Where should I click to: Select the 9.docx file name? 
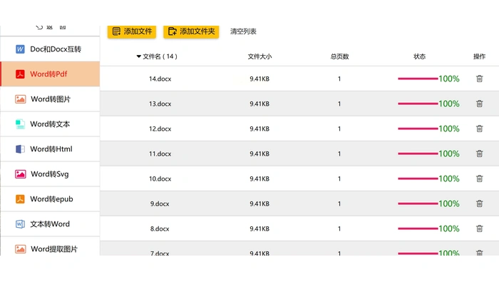click(x=160, y=203)
